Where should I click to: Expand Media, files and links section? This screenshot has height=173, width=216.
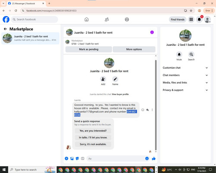pos(185,83)
